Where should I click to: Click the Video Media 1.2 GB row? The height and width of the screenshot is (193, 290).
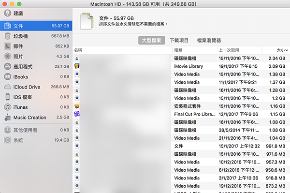(181, 98)
